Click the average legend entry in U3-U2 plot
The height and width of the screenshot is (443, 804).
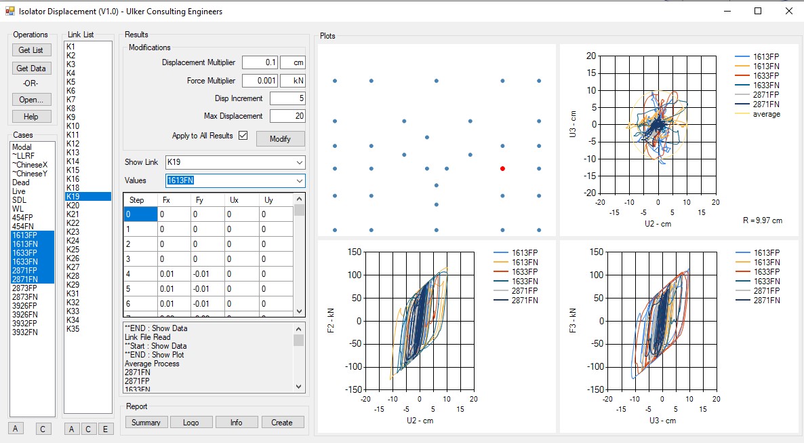pyautogui.click(x=757, y=114)
